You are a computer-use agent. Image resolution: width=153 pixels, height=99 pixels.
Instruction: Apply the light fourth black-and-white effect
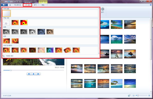click(x=33, y=32)
